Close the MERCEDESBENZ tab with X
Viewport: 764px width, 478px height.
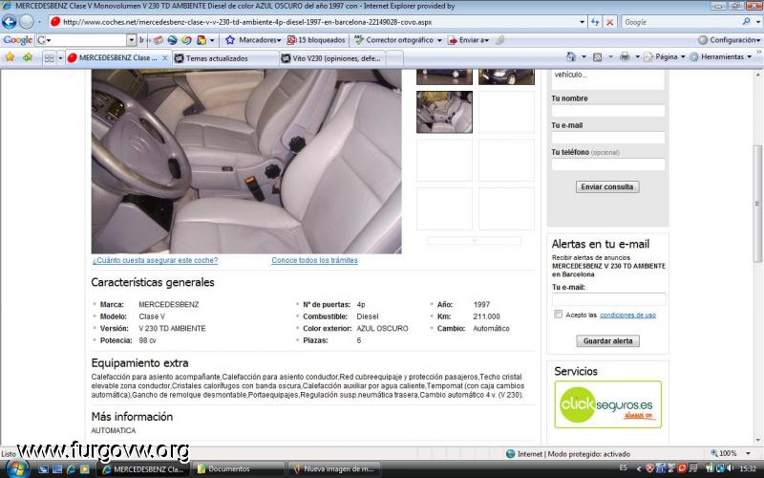pos(164,57)
